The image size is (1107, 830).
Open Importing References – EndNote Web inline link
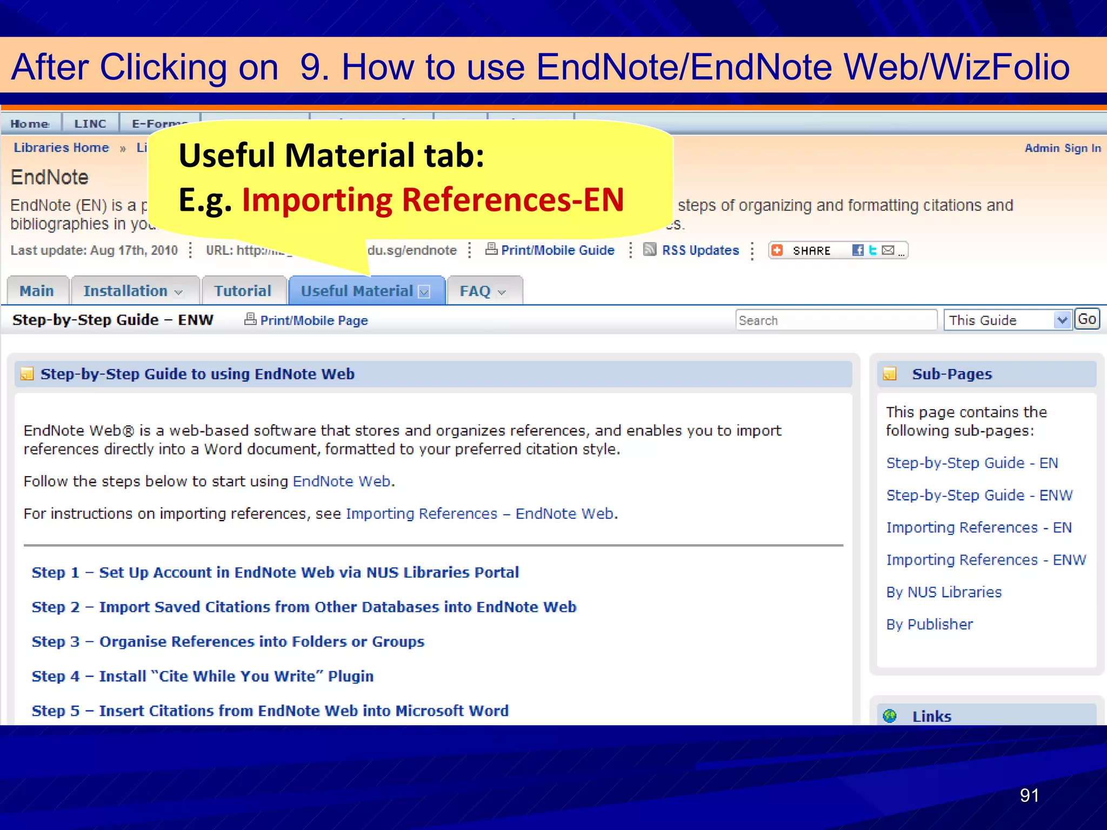[x=480, y=513]
